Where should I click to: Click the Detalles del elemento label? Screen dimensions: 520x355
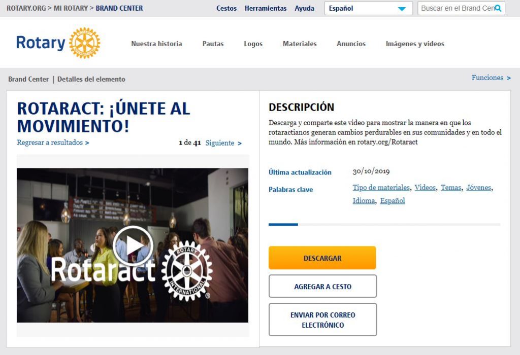(x=91, y=79)
